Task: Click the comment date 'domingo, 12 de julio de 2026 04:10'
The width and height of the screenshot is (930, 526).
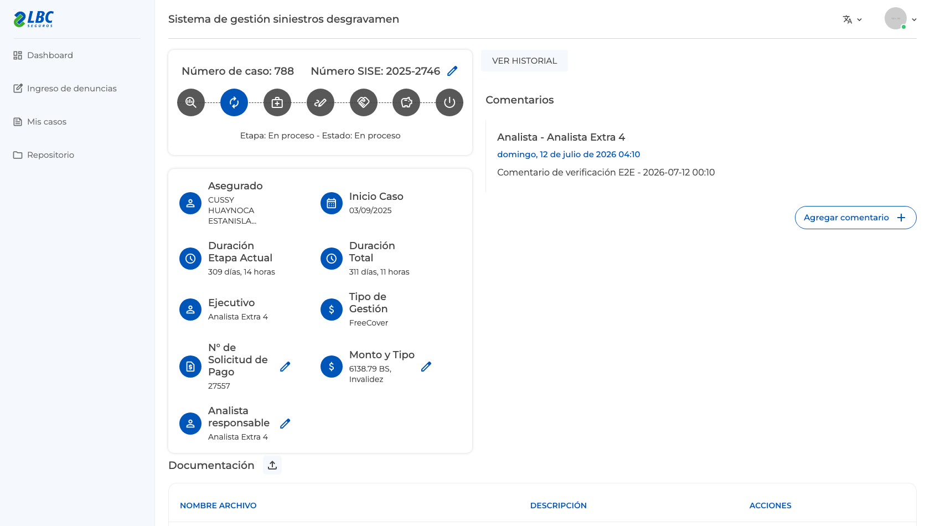Action: [569, 154]
